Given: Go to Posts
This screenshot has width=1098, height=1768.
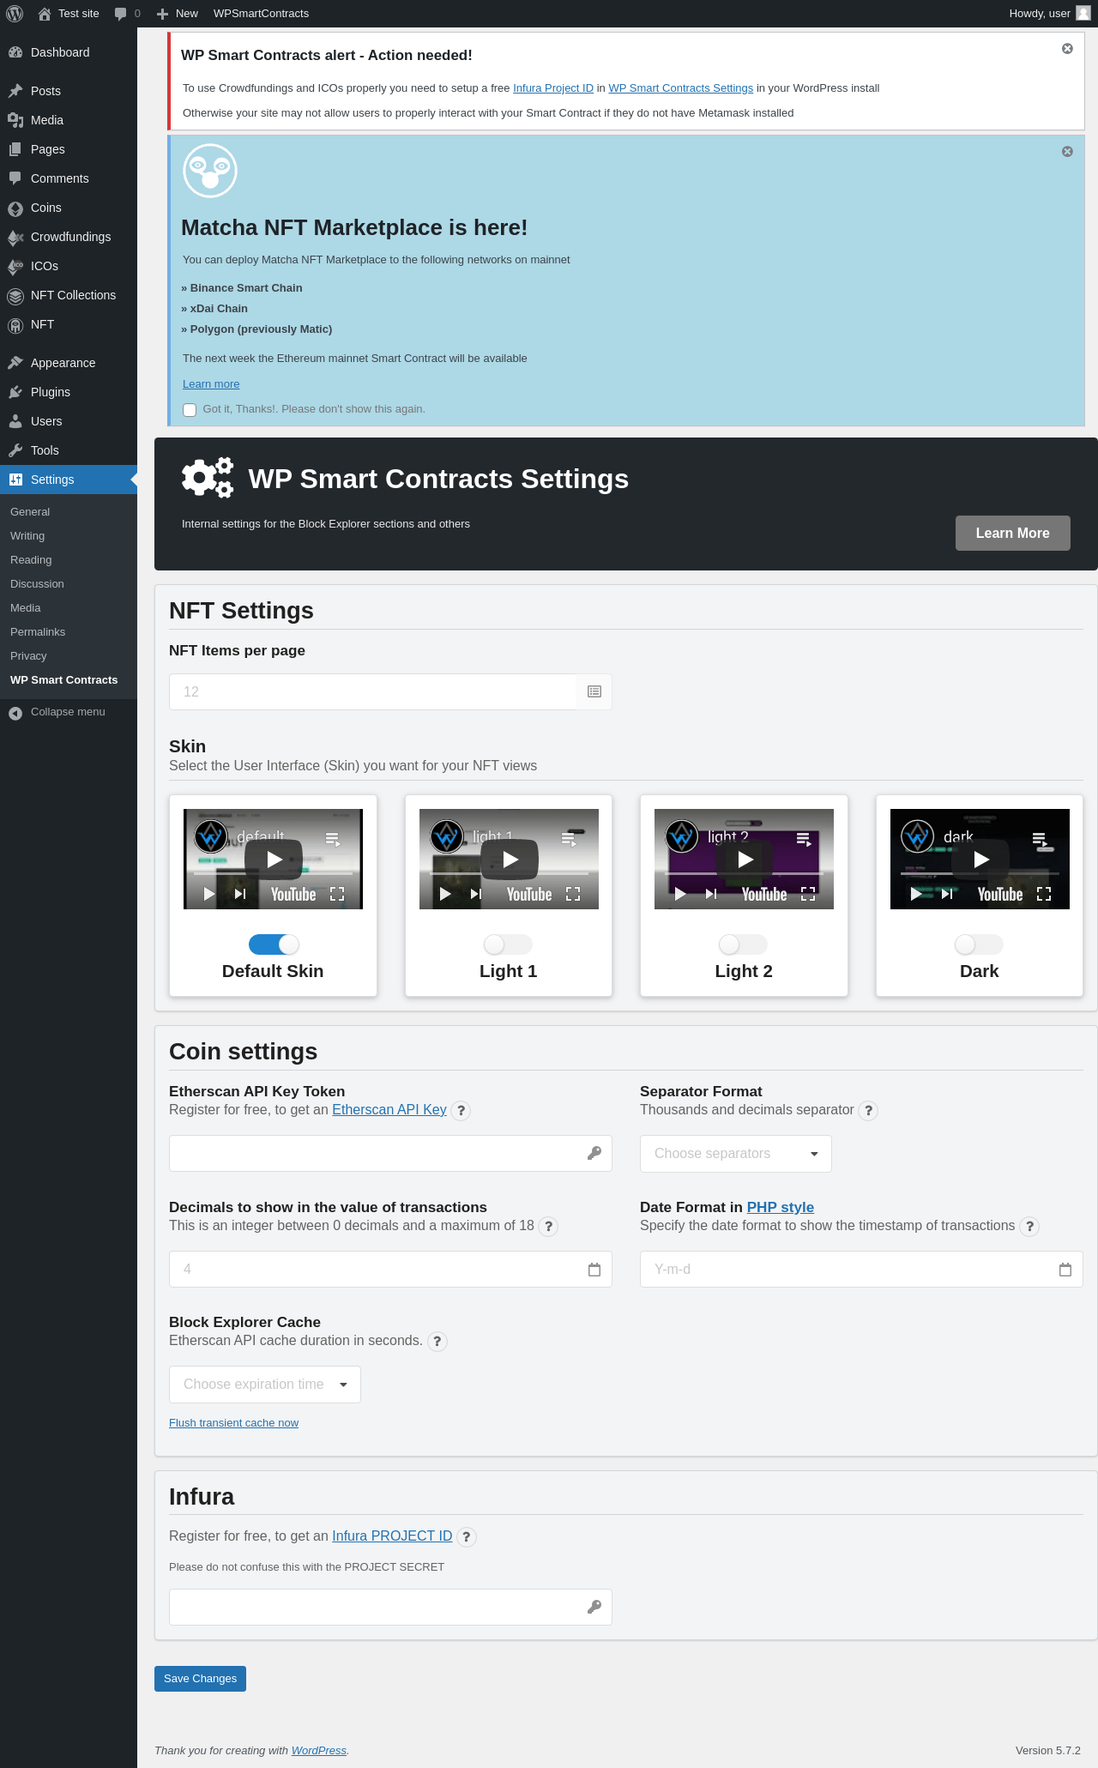Looking at the screenshot, I should pyautogui.click(x=69, y=91).
